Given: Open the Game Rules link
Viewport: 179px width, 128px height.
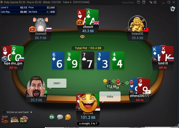Looking at the screenshot, I should (x=128, y=2).
